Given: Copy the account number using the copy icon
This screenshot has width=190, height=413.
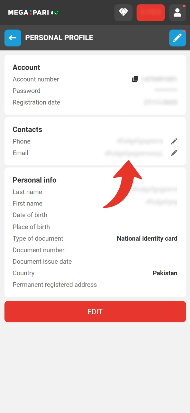Looking at the screenshot, I should coord(135,79).
